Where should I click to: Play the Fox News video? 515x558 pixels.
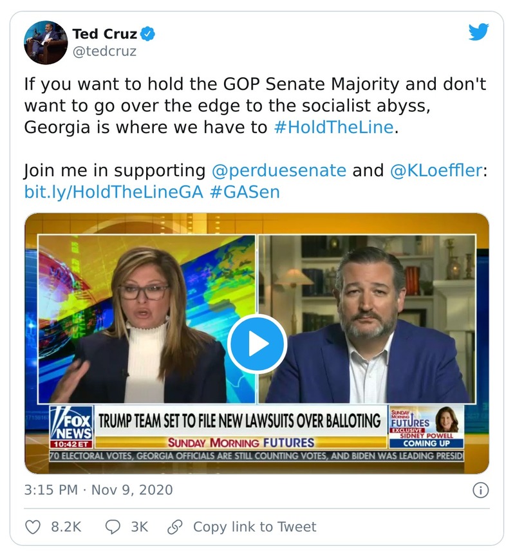point(257,344)
